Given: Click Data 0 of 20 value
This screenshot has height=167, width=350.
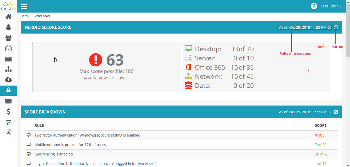Looking at the screenshot, I should 244,86.
